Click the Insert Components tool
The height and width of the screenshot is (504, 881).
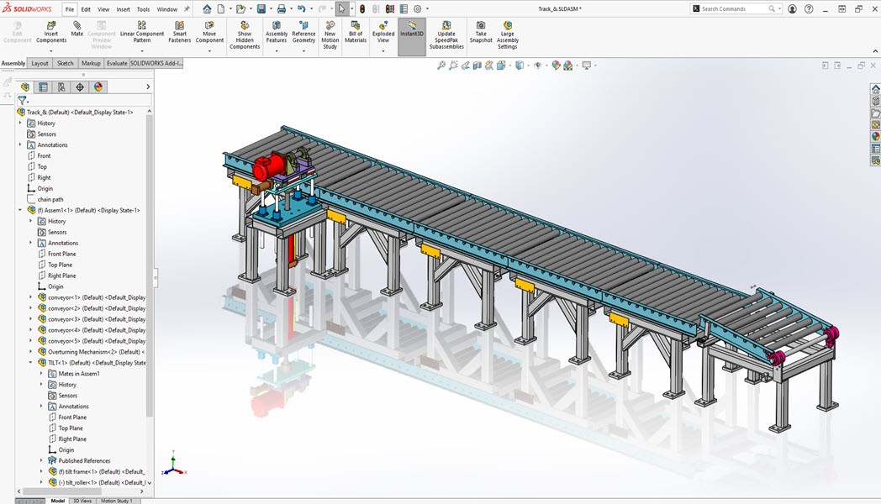(x=51, y=33)
